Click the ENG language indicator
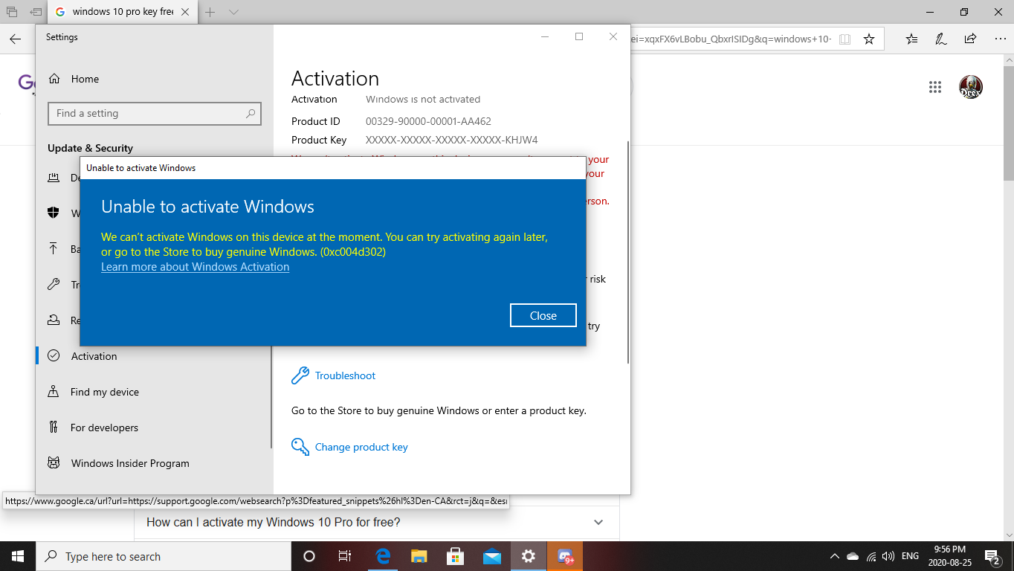The height and width of the screenshot is (571, 1014). coord(910,556)
